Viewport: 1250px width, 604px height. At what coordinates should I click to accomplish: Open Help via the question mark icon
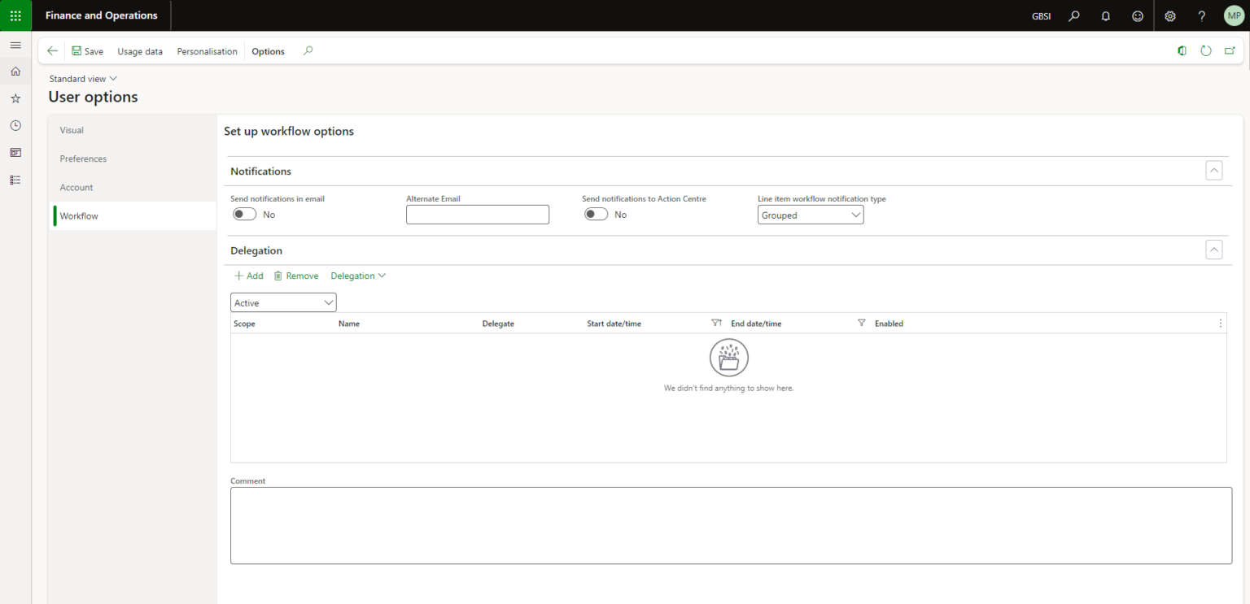[1201, 15]
